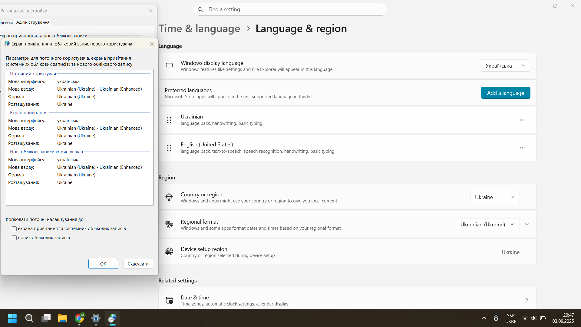581x327 pixels.
Task: Click the Region settings globe taskbar icon
Action: click(x=113, y=318)
